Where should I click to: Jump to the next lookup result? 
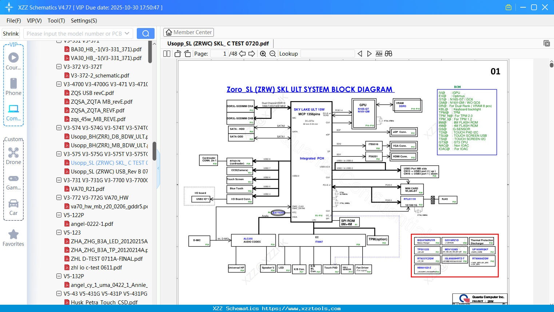click(x=369, y=54)
